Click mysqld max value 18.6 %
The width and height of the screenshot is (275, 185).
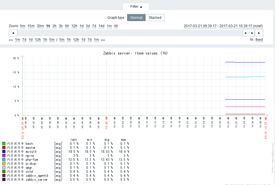[x=124, y=151]
